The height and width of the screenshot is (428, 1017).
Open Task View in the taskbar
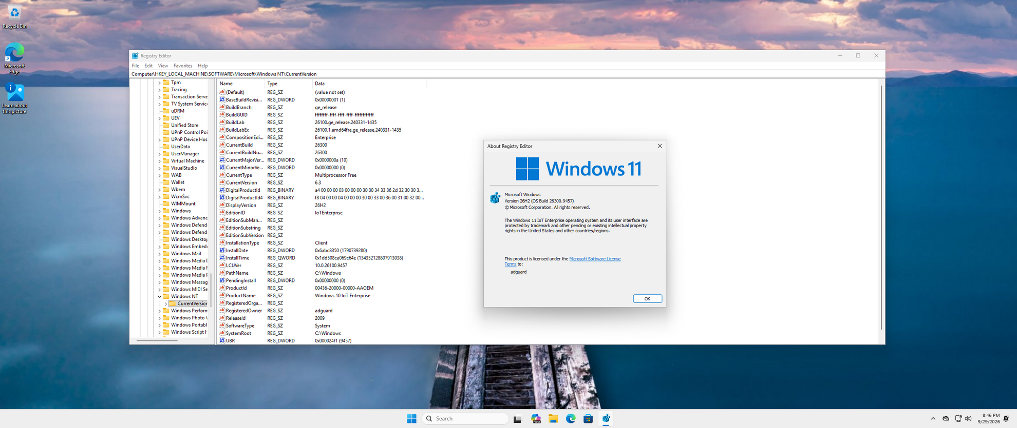(517, 419)
